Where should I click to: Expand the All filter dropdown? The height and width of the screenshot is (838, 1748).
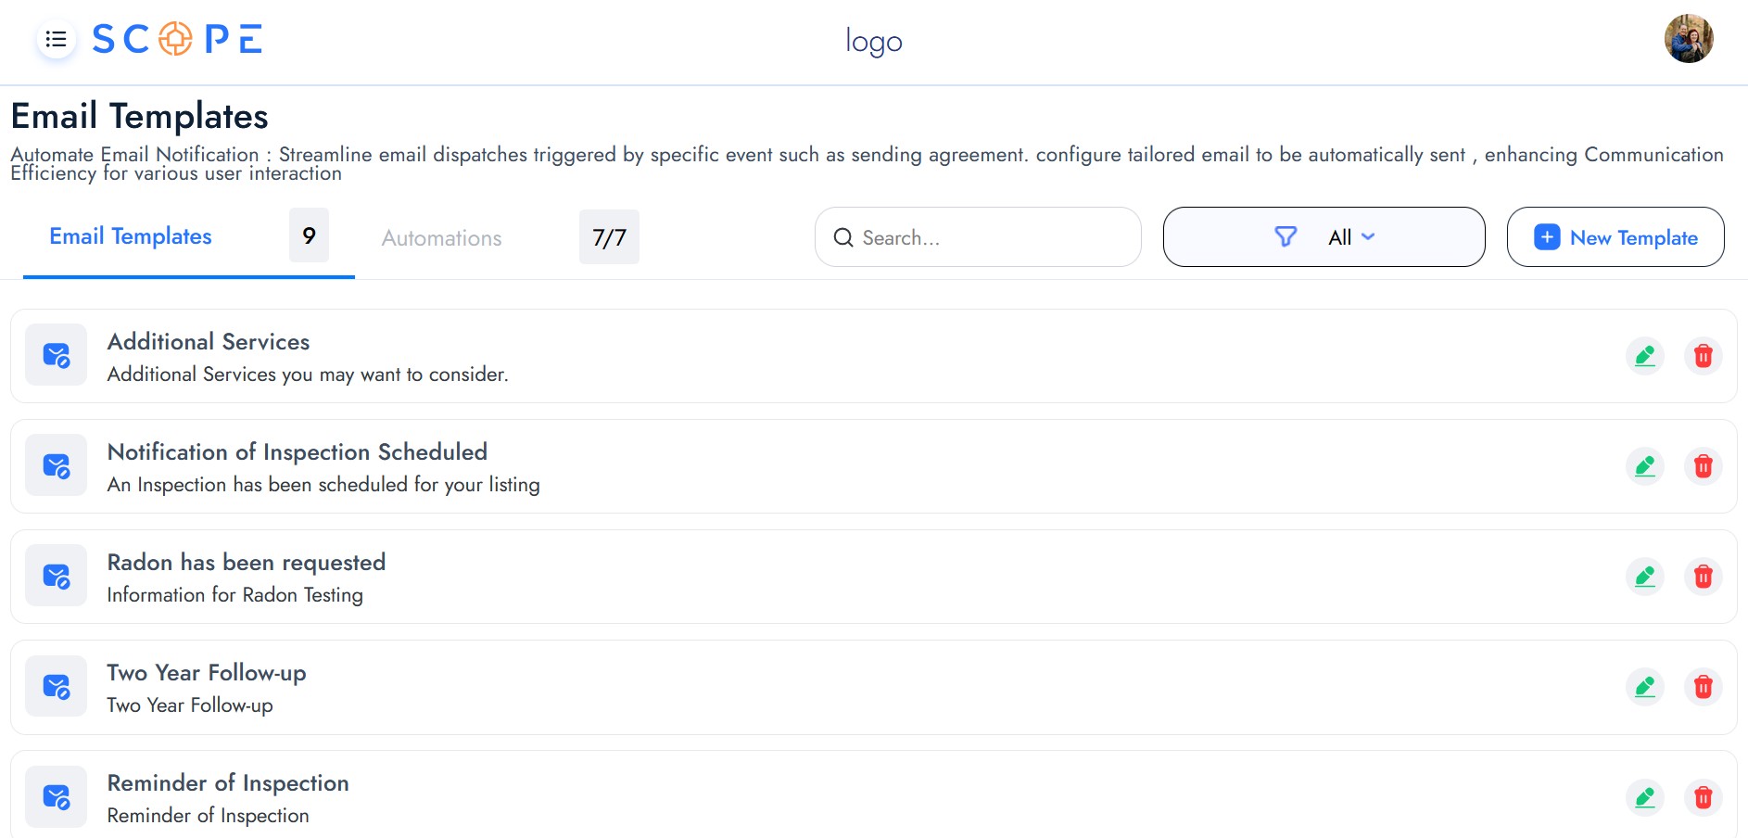click(1351, 237)
